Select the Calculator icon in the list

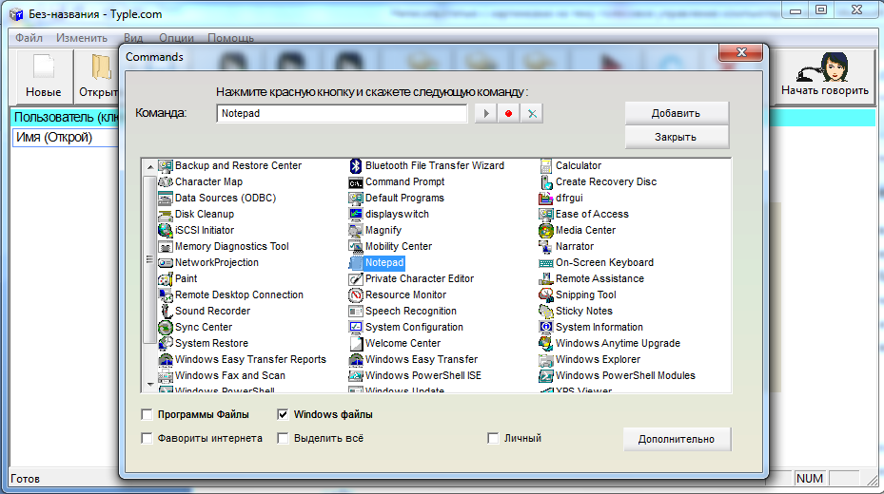[x=546, y=166]
